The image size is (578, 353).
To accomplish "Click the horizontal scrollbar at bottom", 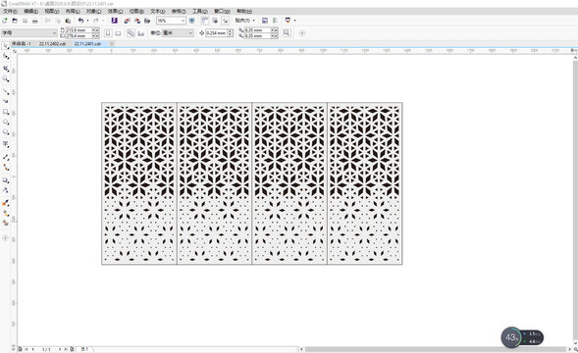I will pos(436,349).
